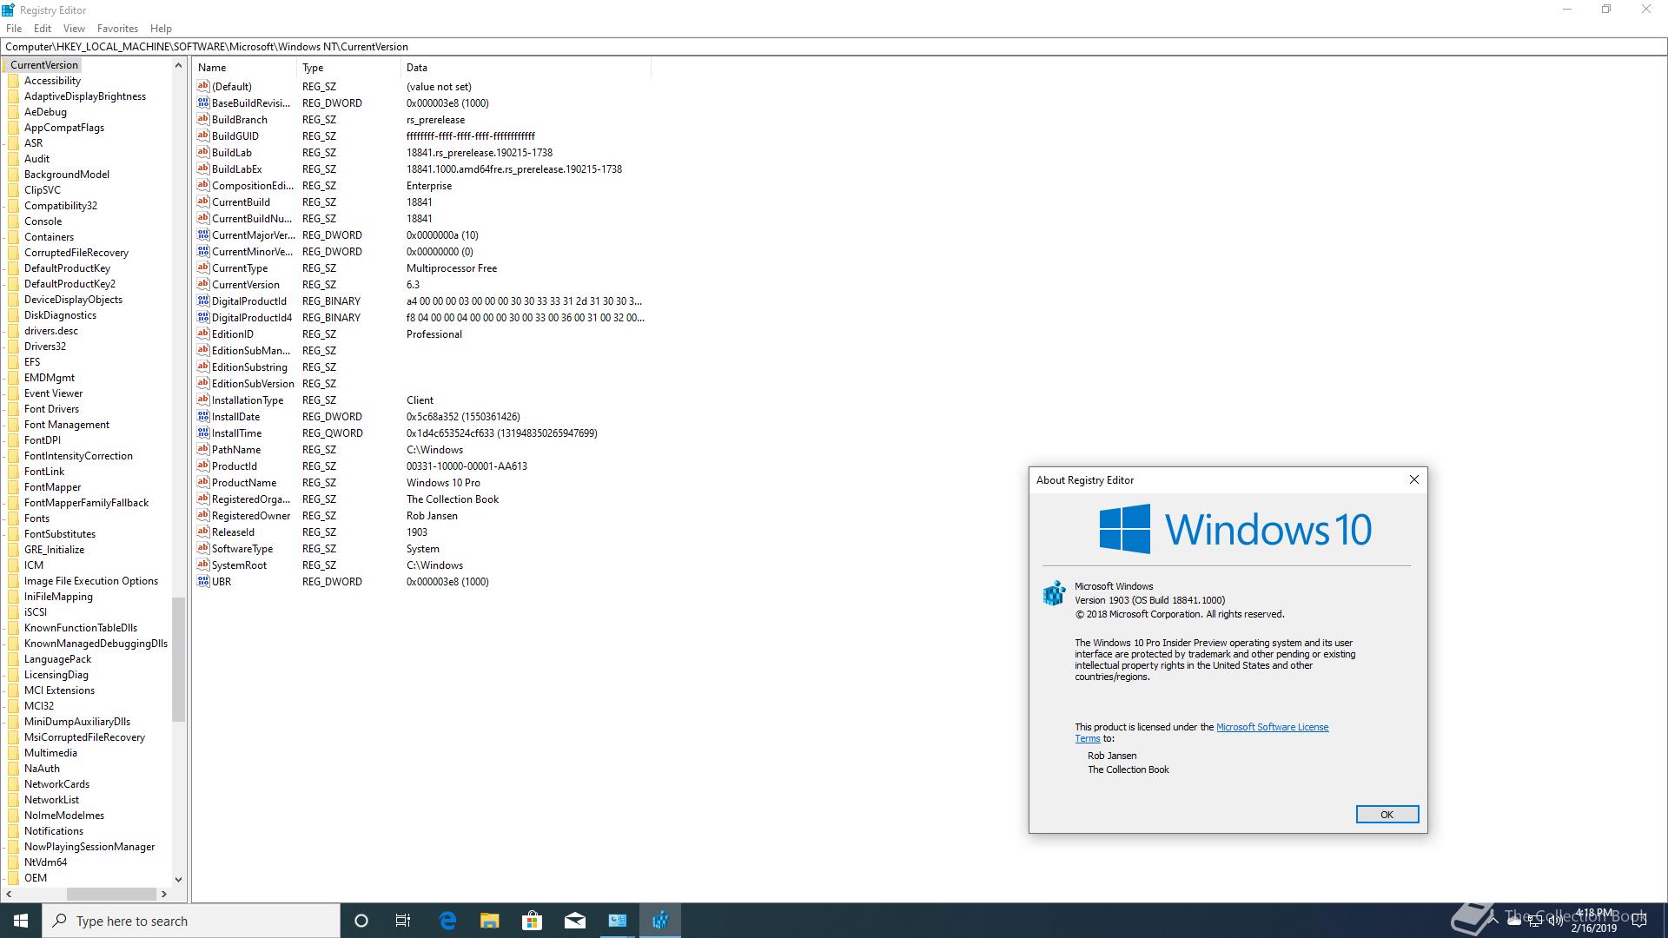Click the tree pane horizontal scroll left arrow
The image size is (1668, 938).
point(9,894)
